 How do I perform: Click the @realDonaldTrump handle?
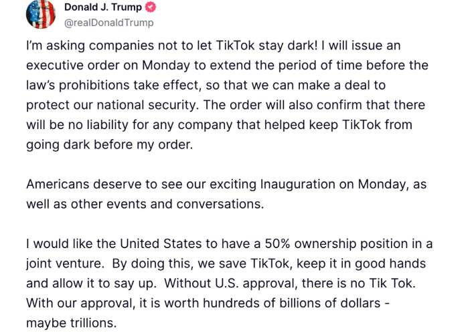tap(109, 23)
